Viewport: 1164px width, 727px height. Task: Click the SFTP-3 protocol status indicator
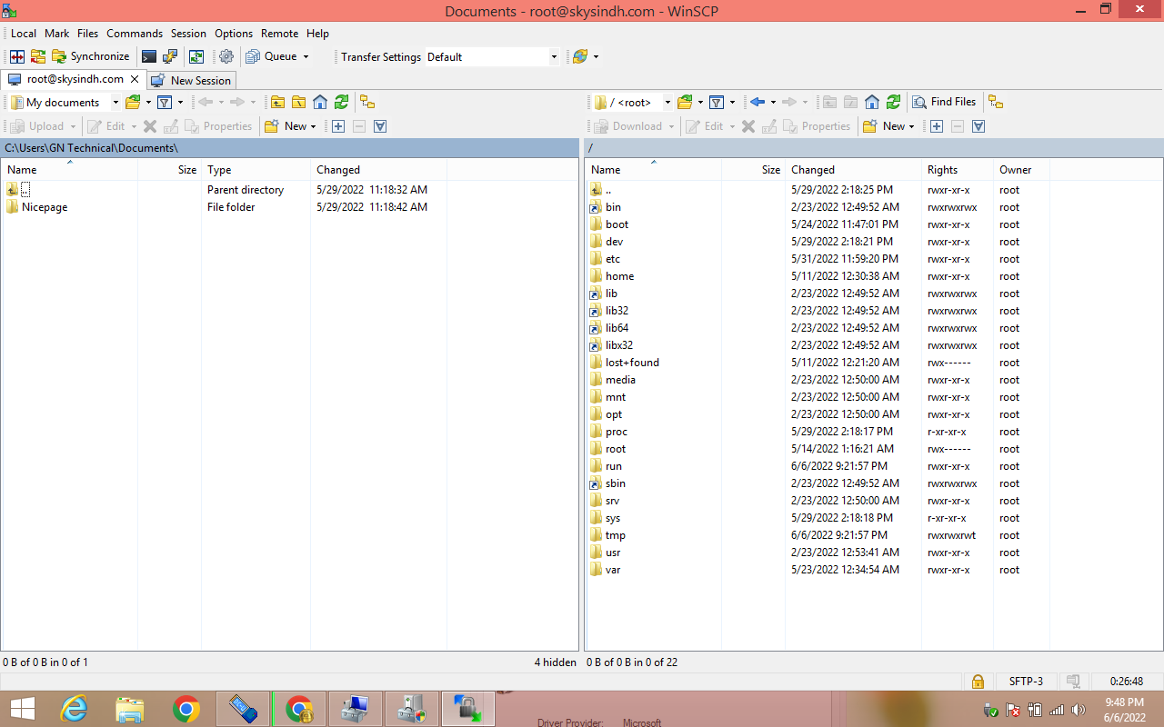click(1026, 682)
